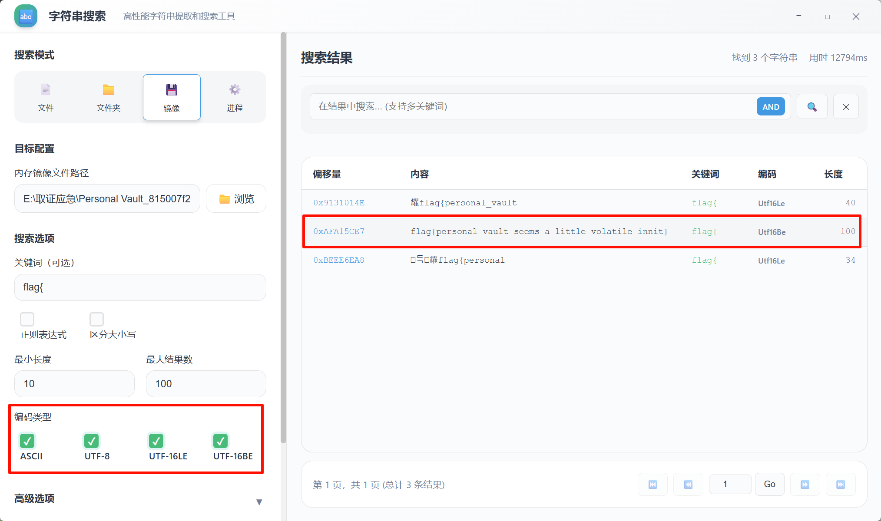
Task: Focus the 关键词 keyword input with flag{
Action: 140,287
